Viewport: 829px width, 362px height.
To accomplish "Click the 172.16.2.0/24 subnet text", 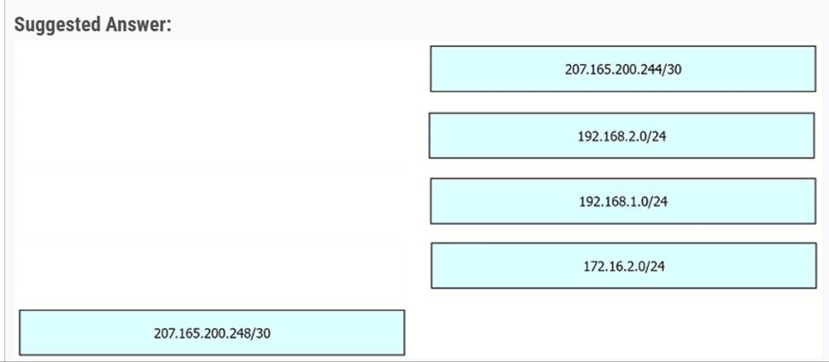I will tap(624, 267).
